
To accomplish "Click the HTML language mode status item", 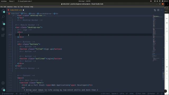I will (x=132, y=94).
